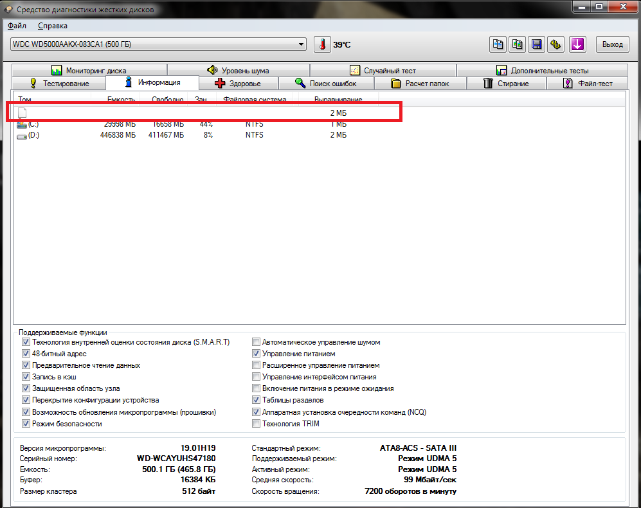This screenshot has width=641, height=508.
Task: Select the (D:) drive icon
Action: tap(22, 136)
